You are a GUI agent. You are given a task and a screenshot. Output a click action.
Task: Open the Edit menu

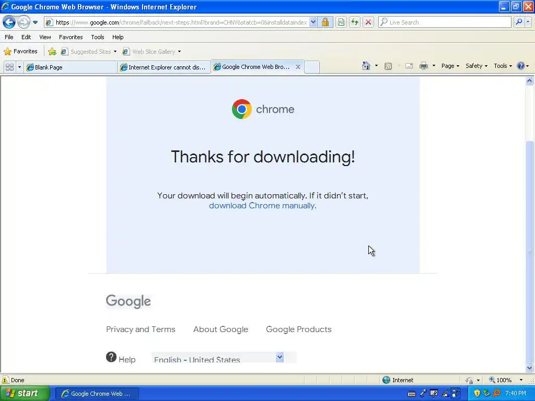pyautogui.click(x=26, y=37)
